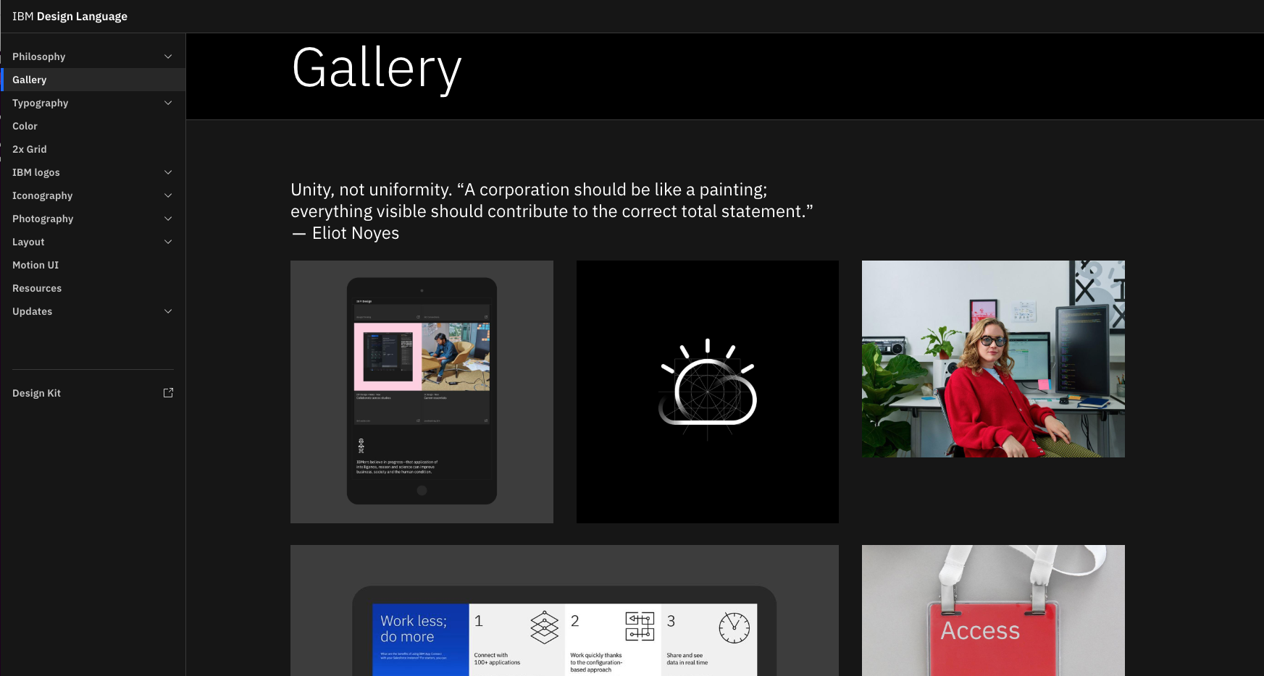Open the IBM Design Language home link
The image size is (1264, 676).
(70, 16)
